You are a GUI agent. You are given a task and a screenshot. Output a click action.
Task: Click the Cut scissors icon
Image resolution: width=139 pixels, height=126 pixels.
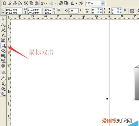pos(26,3)
